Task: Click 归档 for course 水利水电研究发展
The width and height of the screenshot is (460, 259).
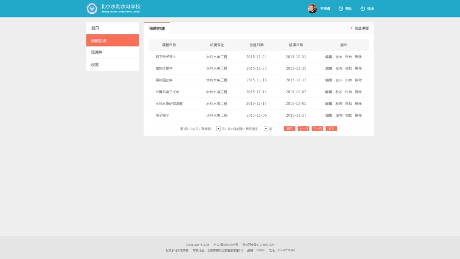Action: 349,103
